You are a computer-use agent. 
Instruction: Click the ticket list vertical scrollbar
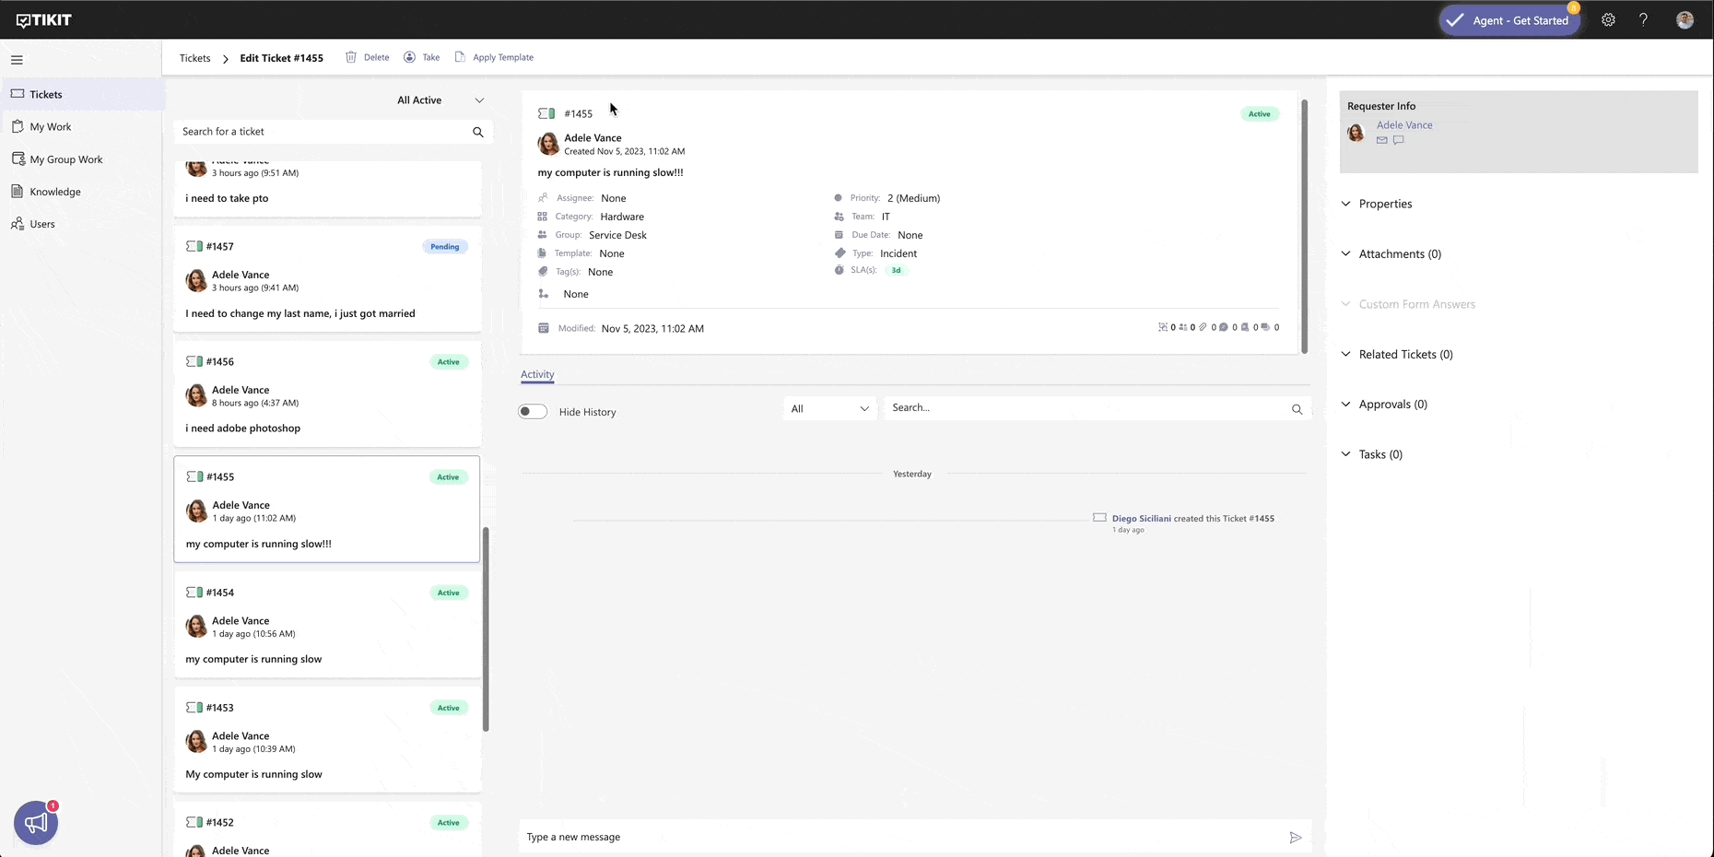coord(486,628)
